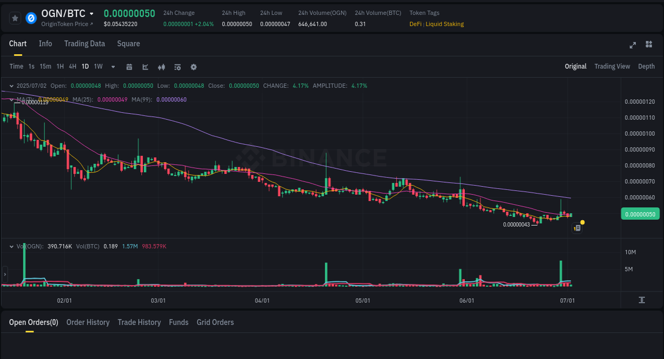Click the current price label 0.00000050
Viewport: 664px width, 359px height.
tap(640, 213)
